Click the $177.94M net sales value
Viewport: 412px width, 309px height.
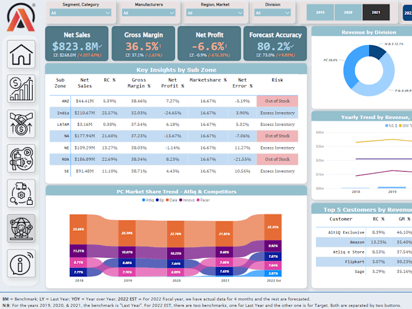[85, 136]
